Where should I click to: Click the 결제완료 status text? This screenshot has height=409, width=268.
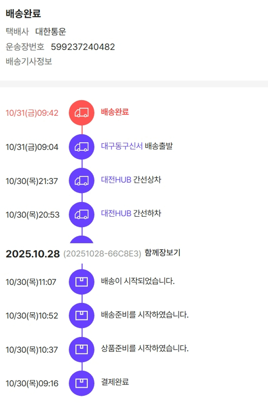(115, 382)
